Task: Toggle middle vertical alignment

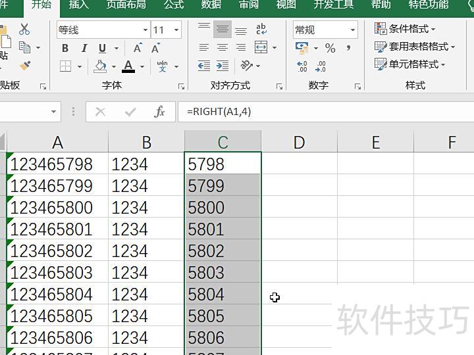Action: 223,30
